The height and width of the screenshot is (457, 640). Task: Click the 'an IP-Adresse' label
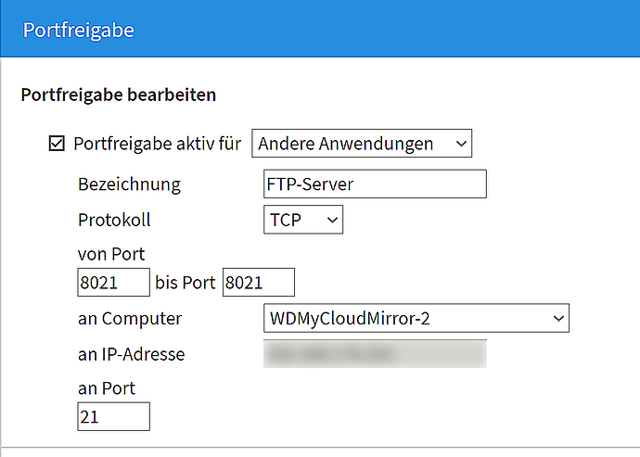[x=132, y=354]
